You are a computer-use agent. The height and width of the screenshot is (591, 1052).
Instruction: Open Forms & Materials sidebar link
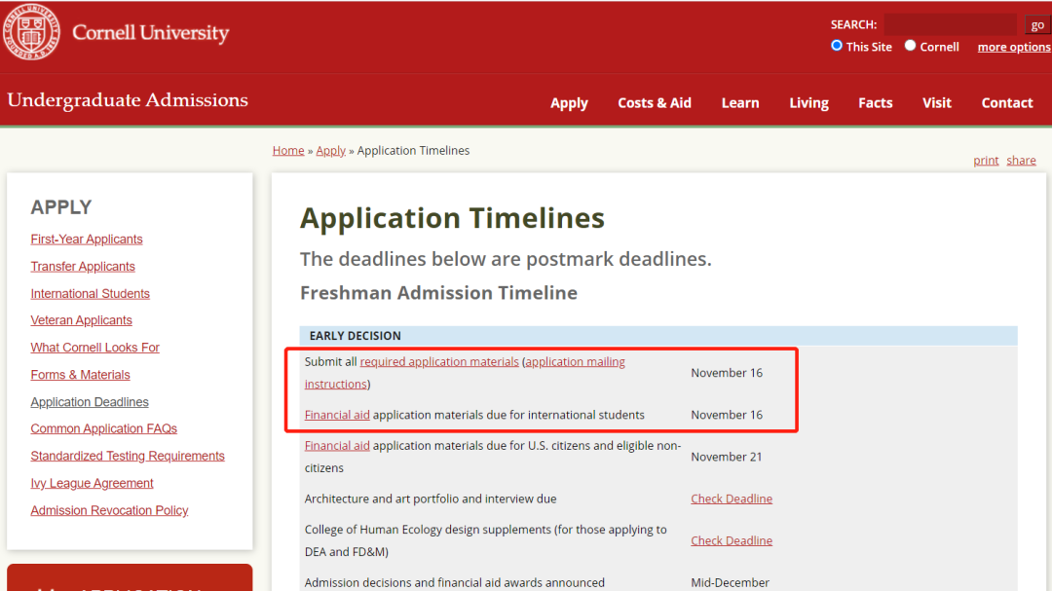pos(80,375)
